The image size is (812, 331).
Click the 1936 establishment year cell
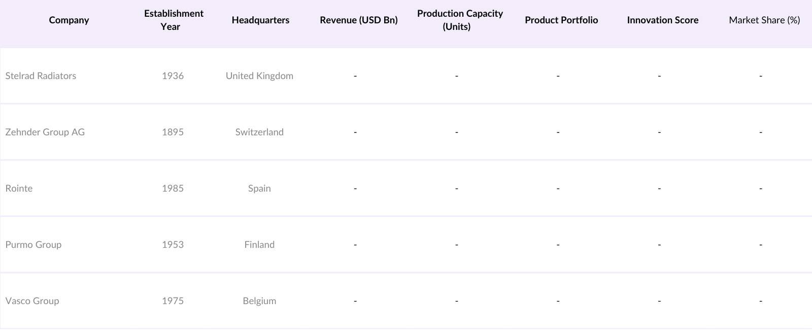(173, 76)
